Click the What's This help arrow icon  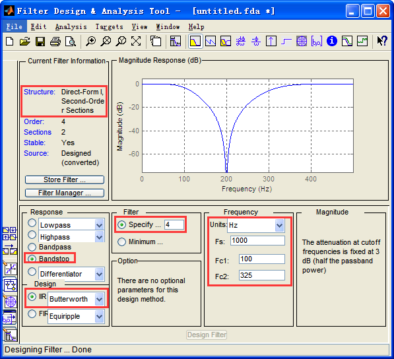tap(382, 41)
